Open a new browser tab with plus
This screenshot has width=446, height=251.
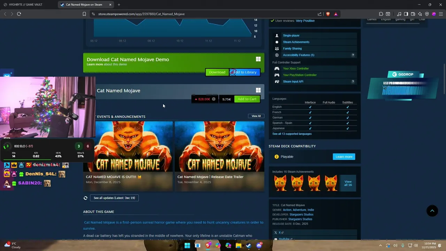click(x=119, y=5)
